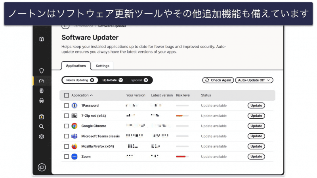This screenshot has width=317, height=178.
Task: Open the Security shield icon in sidebar
Action: click(42, 71)
